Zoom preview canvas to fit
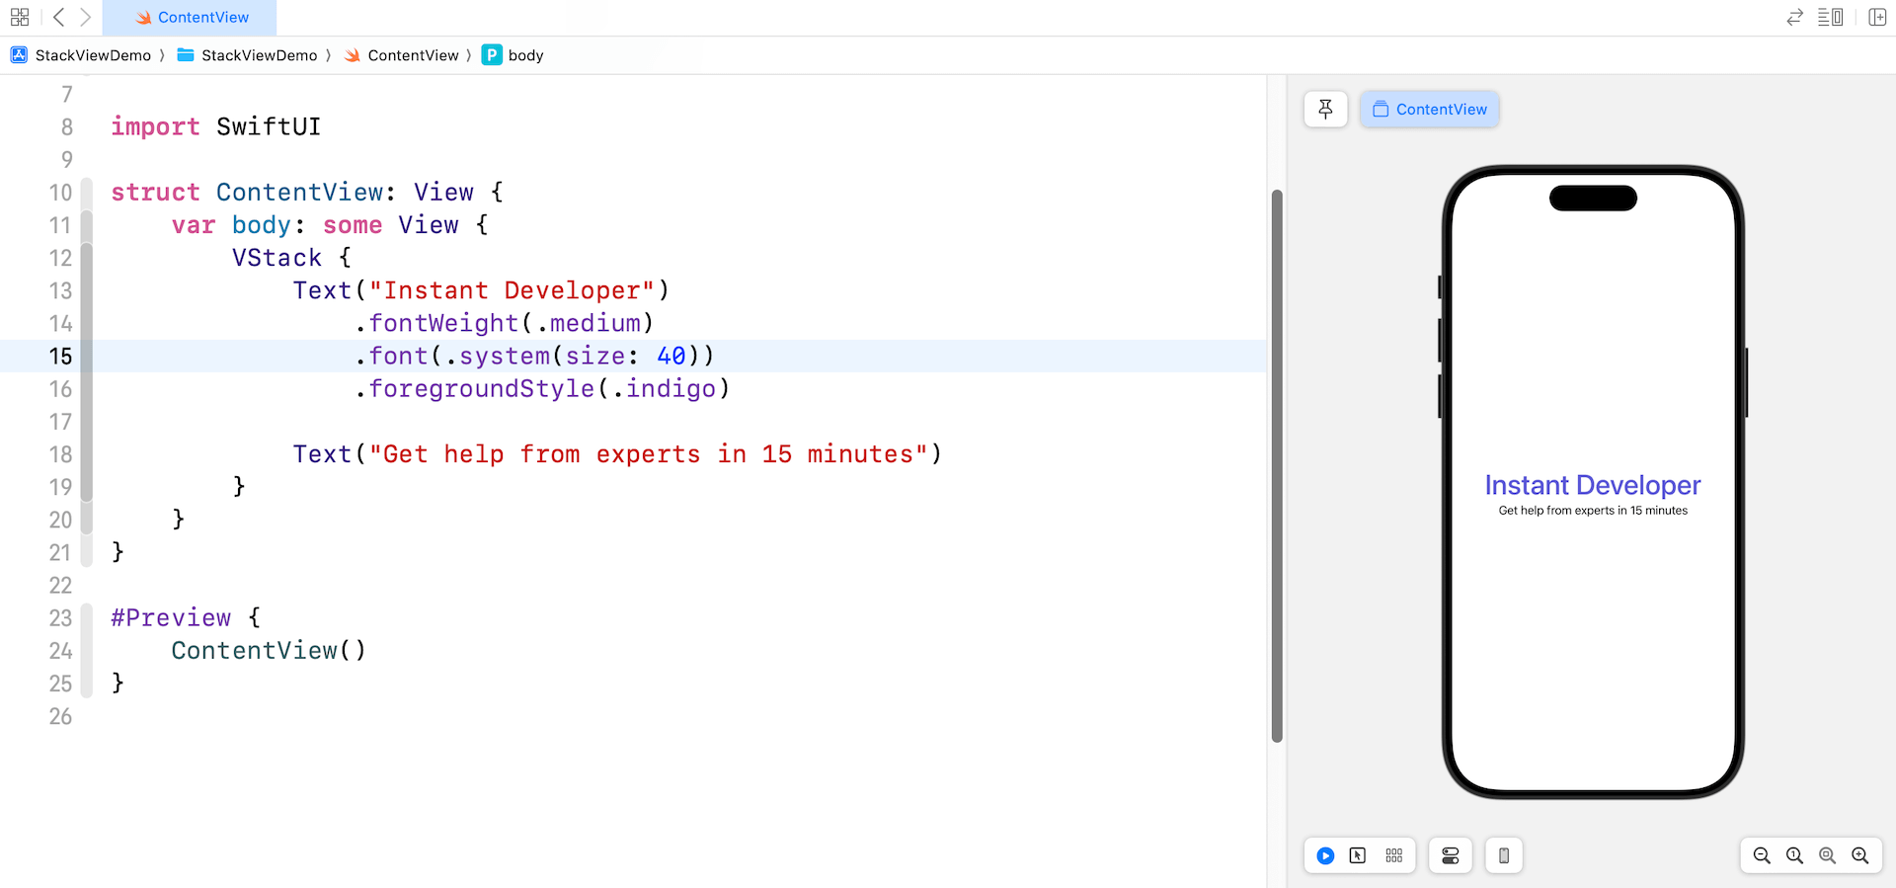 [1827, 855]
